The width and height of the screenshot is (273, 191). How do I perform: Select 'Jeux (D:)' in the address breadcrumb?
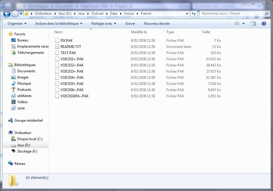pos(65,14)
